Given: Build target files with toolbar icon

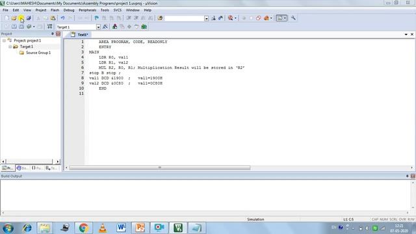Looking at the screenshot, I should tap(14, 27).
